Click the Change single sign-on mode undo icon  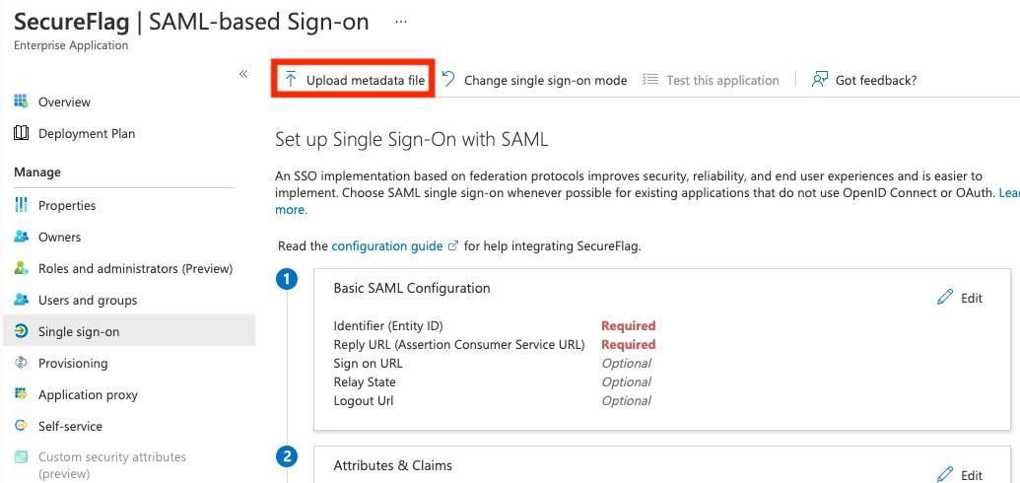coord(448,79)
